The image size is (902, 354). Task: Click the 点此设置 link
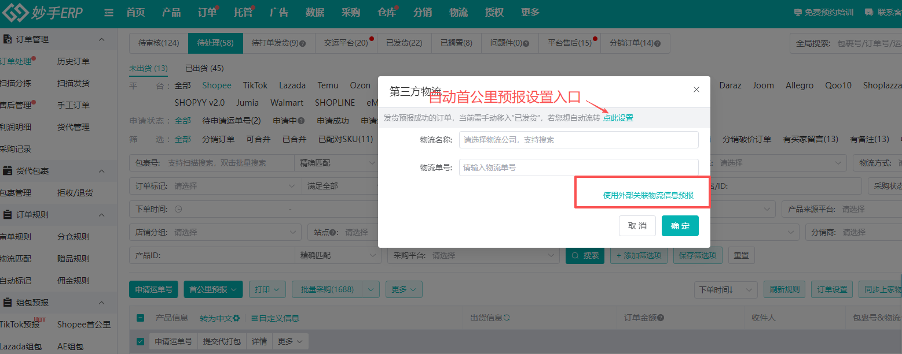point(618,118)
